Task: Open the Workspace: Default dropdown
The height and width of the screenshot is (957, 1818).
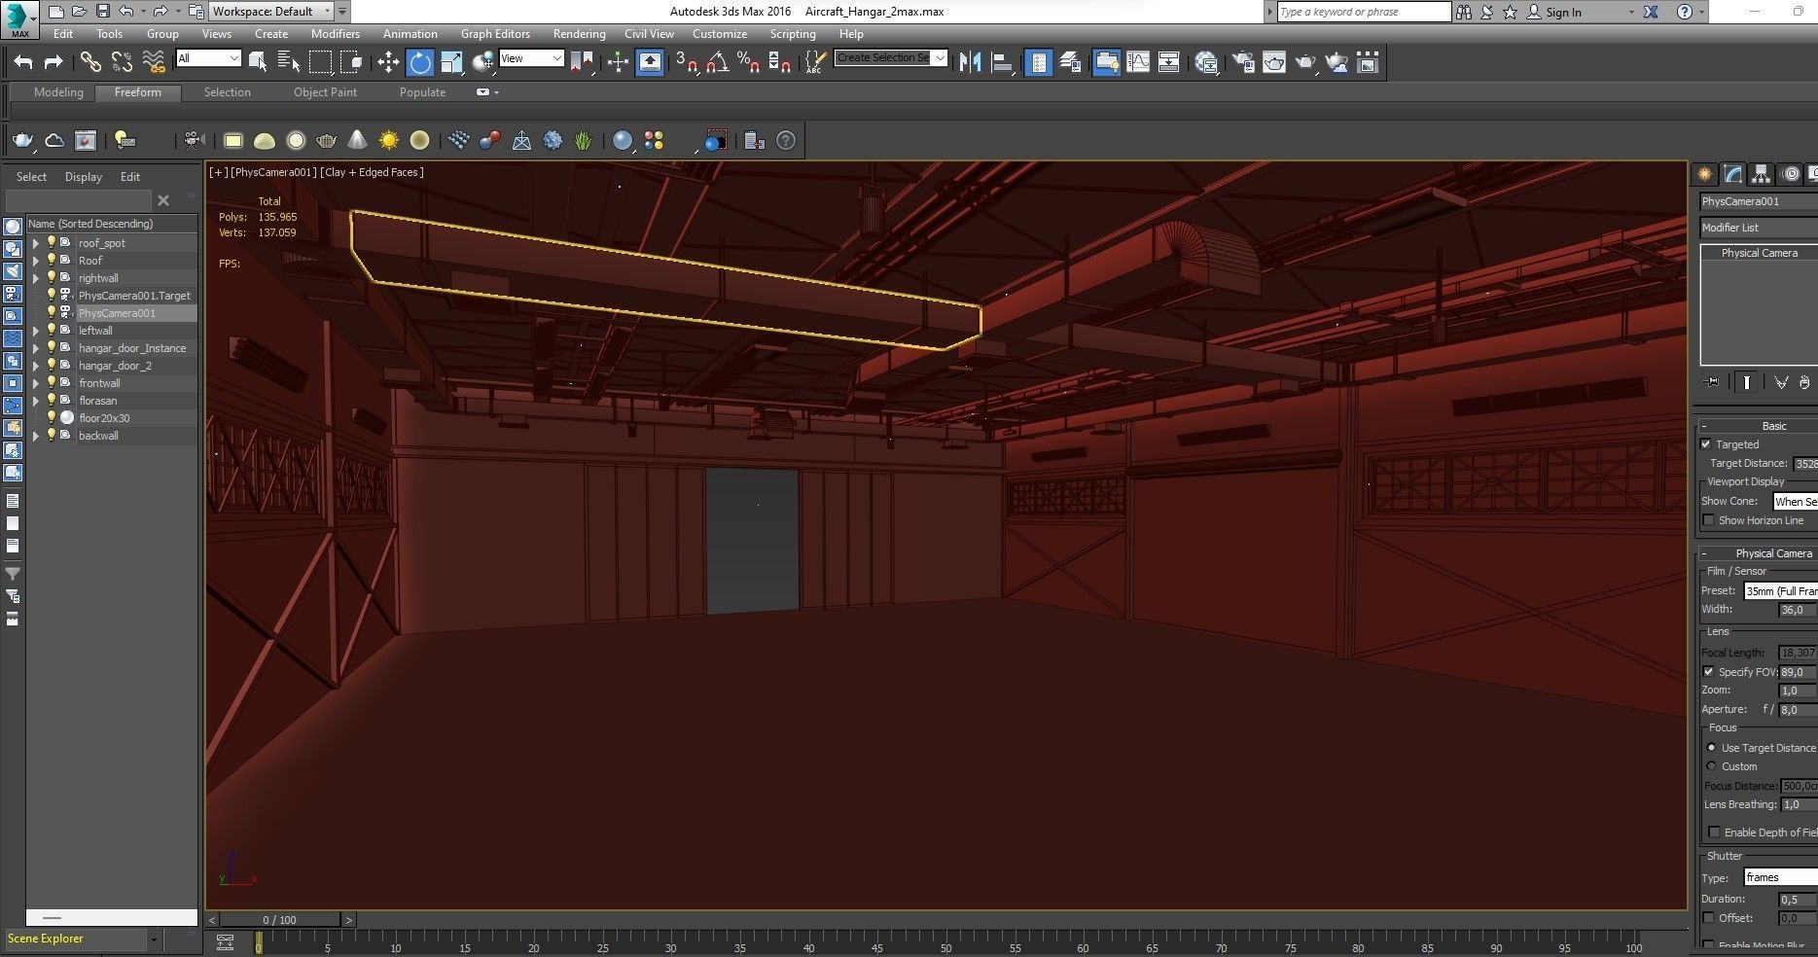Action: coord(271,12)
